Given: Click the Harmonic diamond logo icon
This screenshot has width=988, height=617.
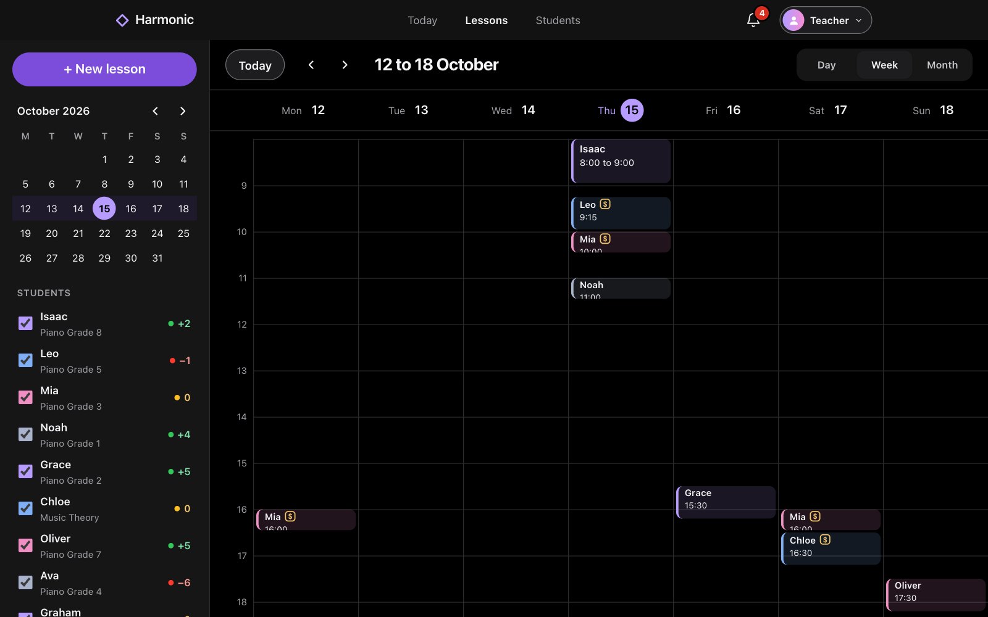Looking at the screenshot, I should 122,20.
